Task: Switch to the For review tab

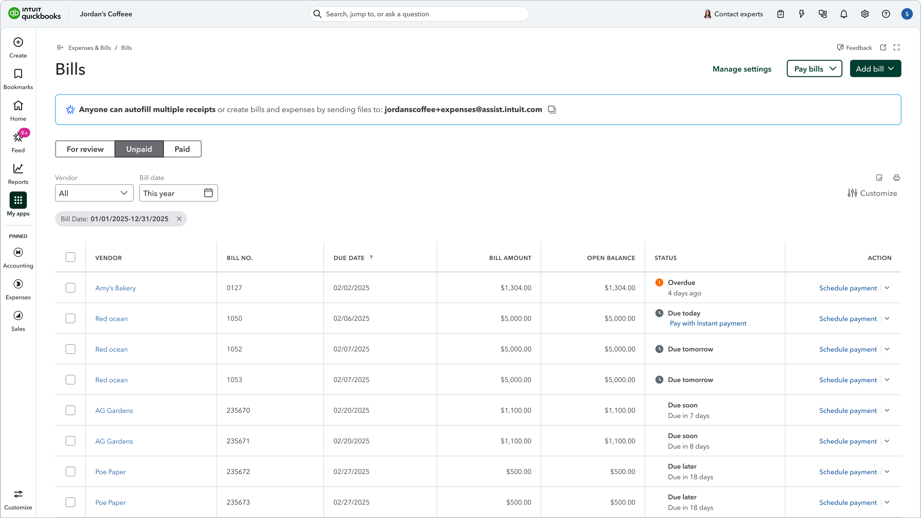Action: point(85,149)
